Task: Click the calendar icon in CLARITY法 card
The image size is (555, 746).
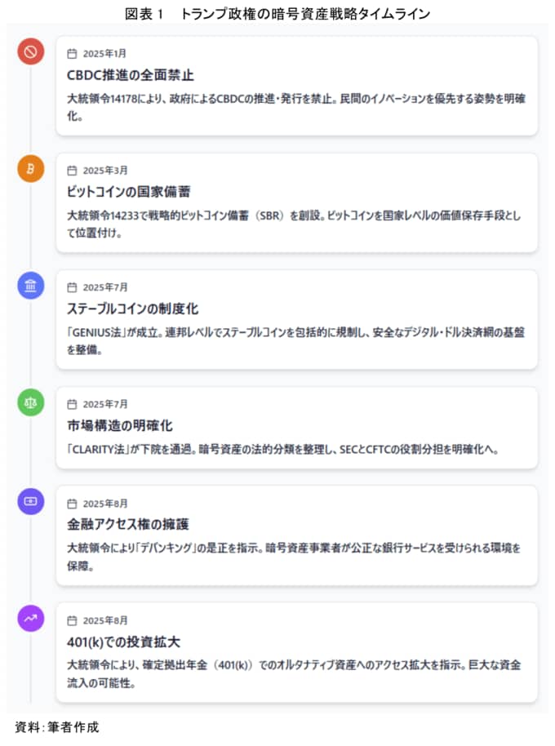Action: point(72,404)
